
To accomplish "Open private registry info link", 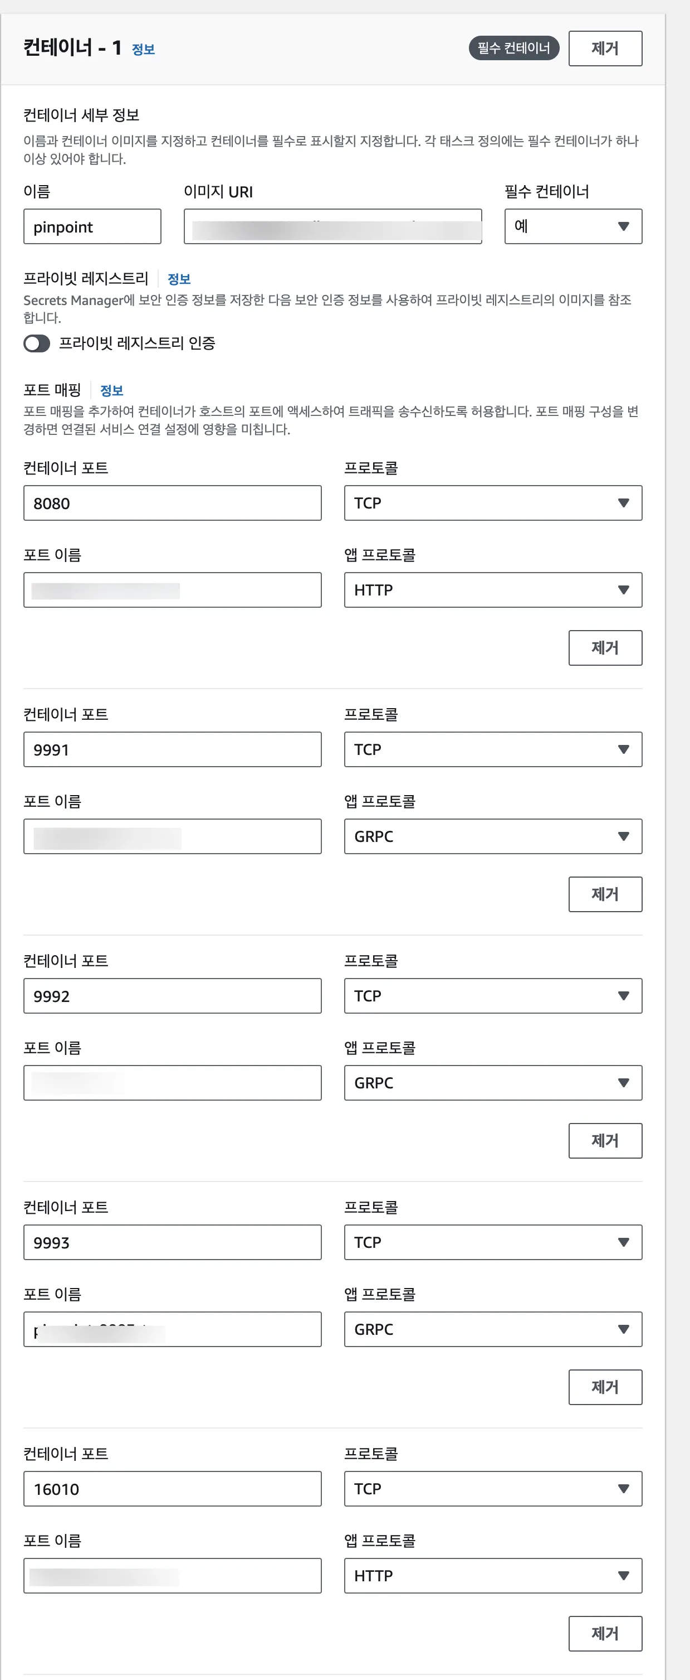I will [x=179, y=279].
